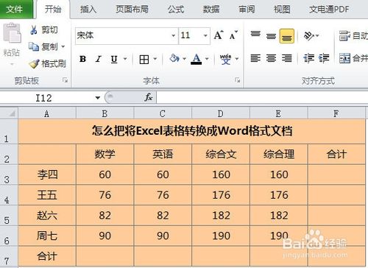Screen dimensions: 368x268
Task: Increase font size with large A
Action: [x=219, y=35]
